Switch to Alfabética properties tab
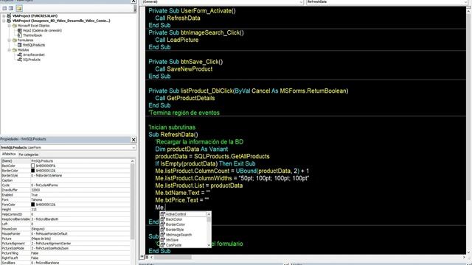The height and width of the screenshot is (265, 472). coord(9,154)
